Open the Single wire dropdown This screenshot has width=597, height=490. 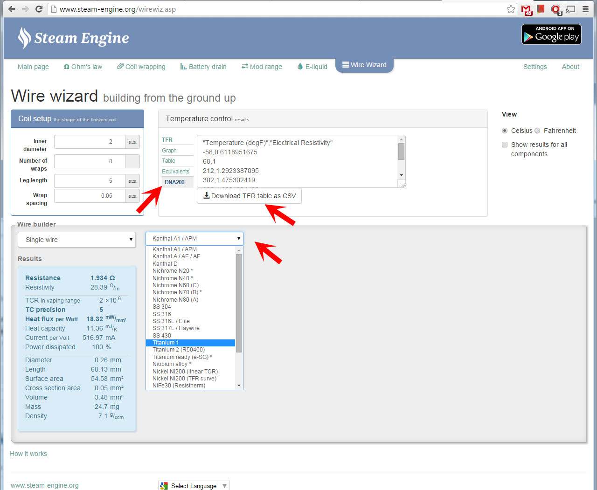click(77, 240)
